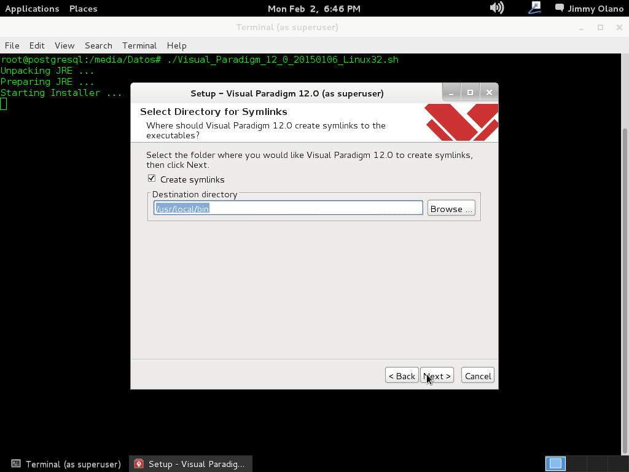Switch to the second workspace

tap(576, 463)
